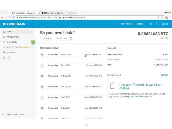
Task: Click the copy address clipboard icon
Action: (x=71, y=39)
